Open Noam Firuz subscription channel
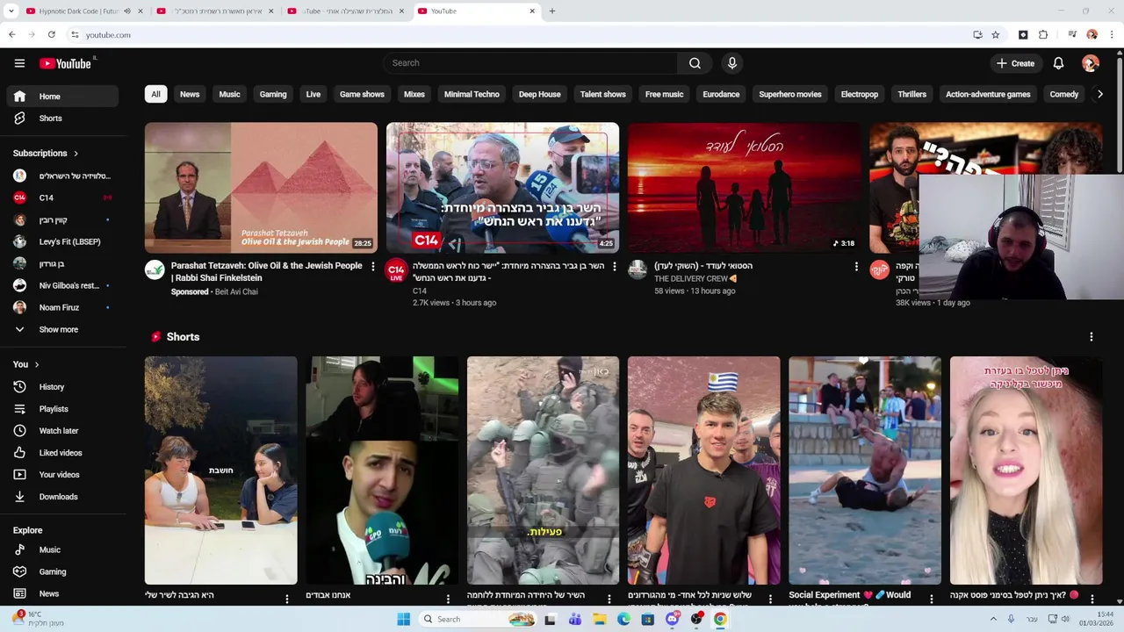The image size is (1124, 632). click(61, 308)
